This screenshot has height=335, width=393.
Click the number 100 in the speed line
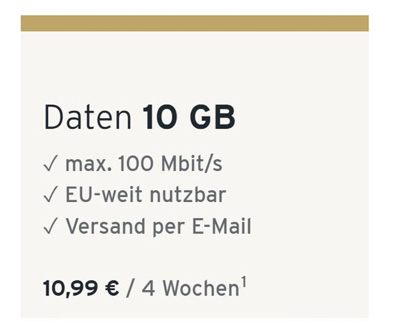136,164
